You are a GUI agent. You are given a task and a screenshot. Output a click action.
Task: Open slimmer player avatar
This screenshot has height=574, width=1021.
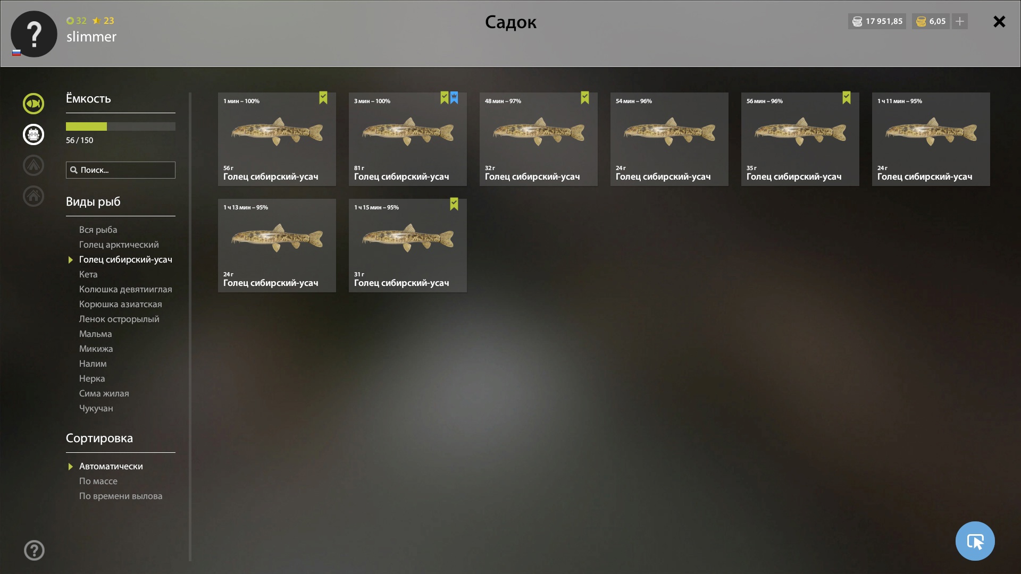[34, 34]
